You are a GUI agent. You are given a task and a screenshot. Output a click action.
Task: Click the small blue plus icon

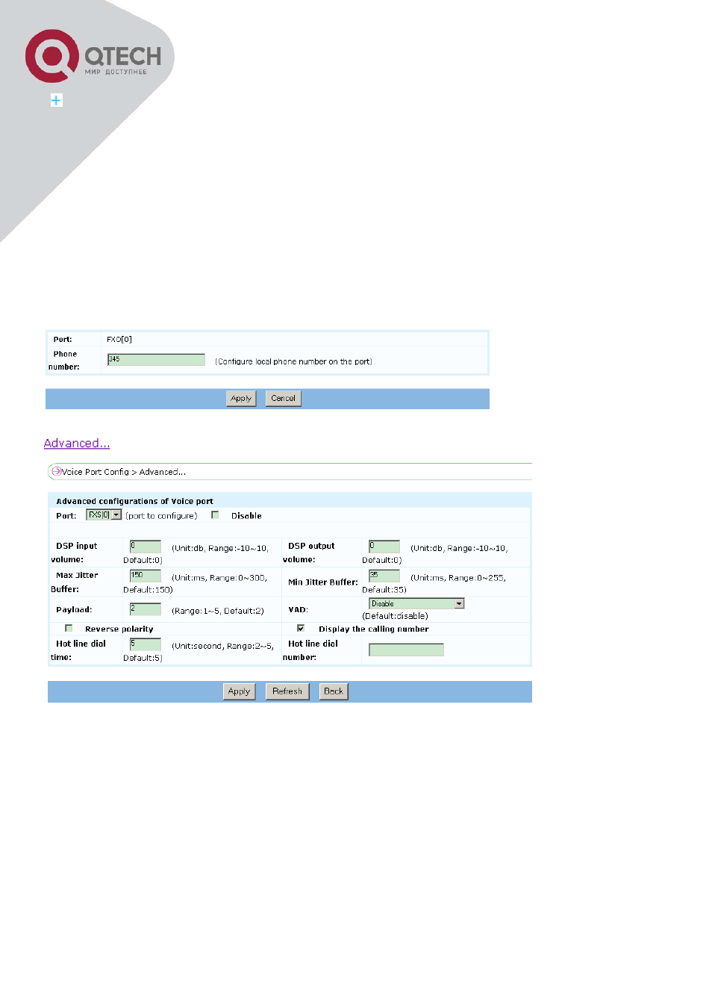[56, 100]
